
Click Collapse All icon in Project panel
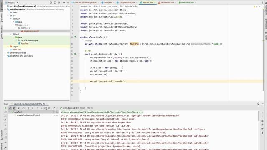tap(59, 3)
